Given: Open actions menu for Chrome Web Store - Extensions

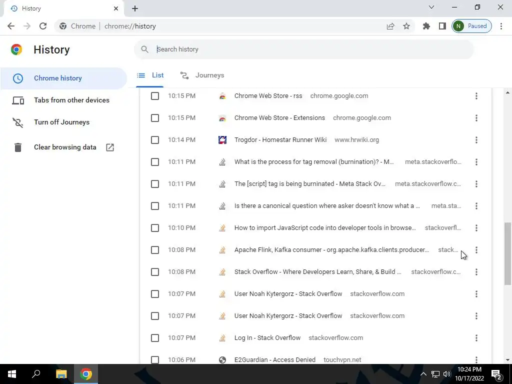Looking at the screenshot, I should (476, 118).
